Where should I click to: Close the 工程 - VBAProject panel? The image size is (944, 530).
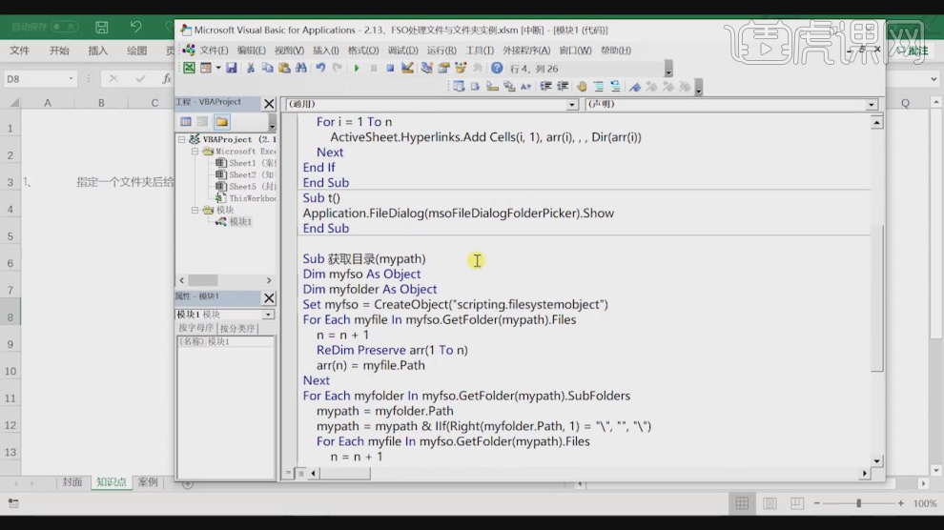(269, 104)
